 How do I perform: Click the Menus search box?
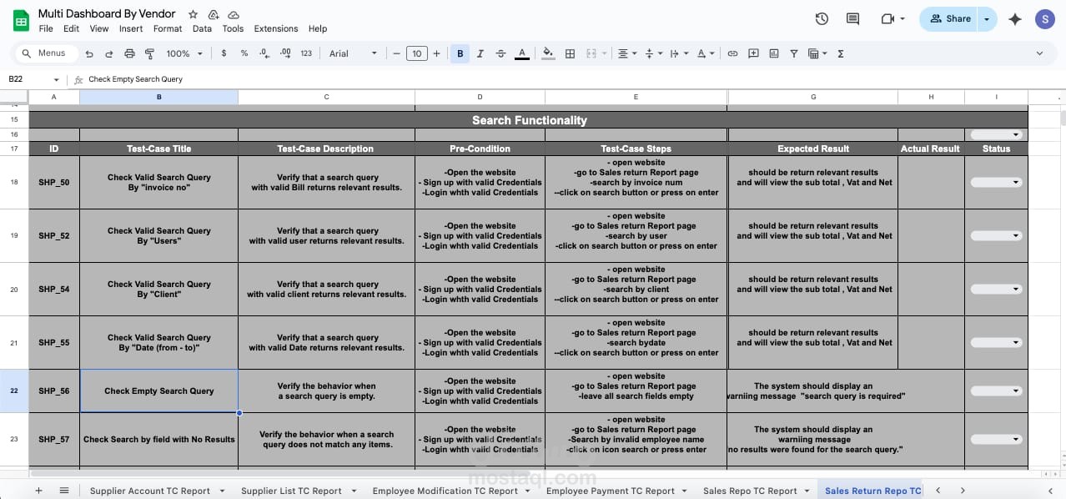(47, 53)
